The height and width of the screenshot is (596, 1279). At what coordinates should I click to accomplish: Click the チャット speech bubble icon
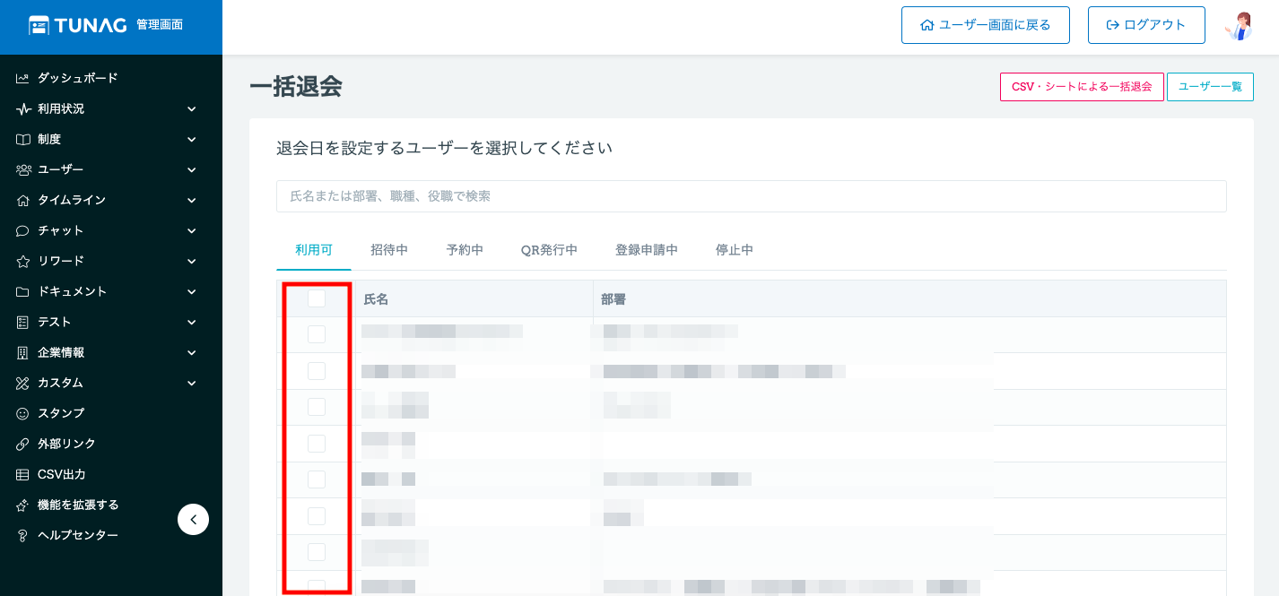[23, 230]
